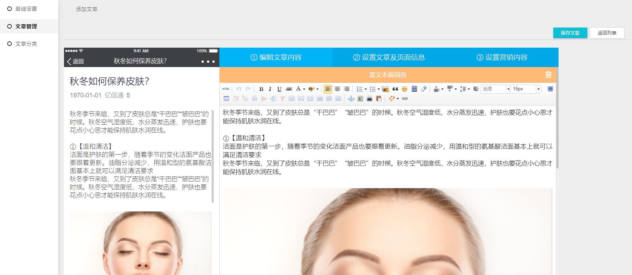Insert a video with film icon
The width and height of the screenshot is (632, 275).
pos(414,89)
